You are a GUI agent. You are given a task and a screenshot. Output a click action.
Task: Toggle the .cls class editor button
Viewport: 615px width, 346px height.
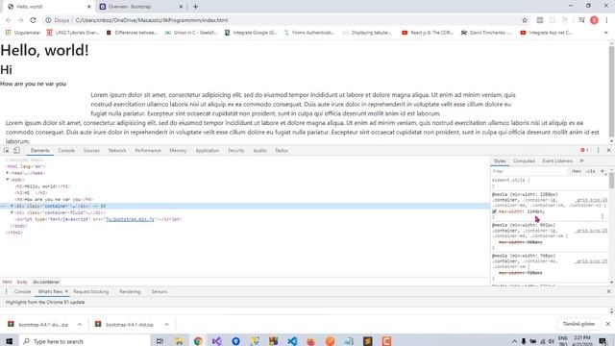[x=590, y=171]
